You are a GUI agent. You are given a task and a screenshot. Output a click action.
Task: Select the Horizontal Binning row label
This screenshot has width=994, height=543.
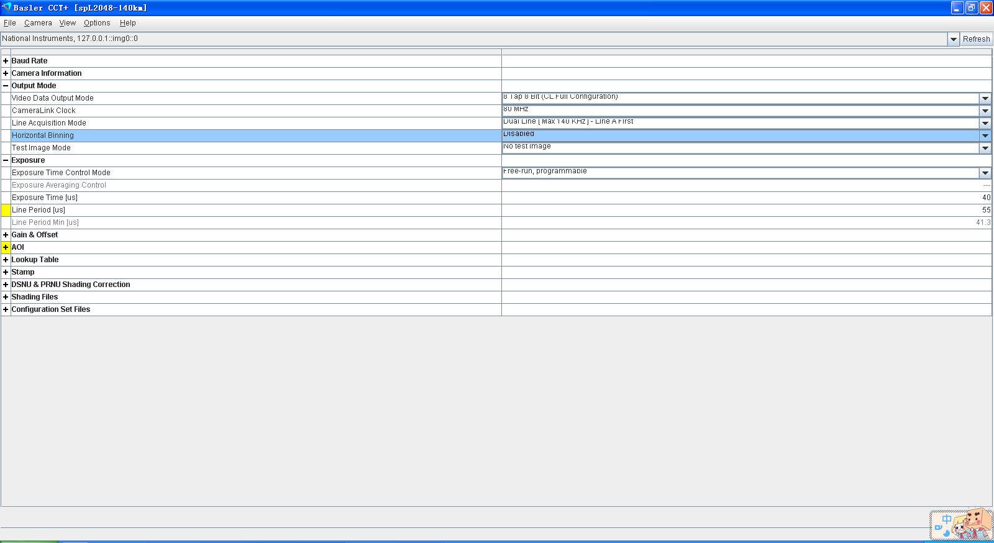[x=43, y=135]
